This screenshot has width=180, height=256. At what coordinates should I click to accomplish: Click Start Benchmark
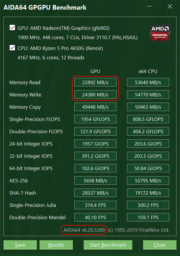coord(108,245)
